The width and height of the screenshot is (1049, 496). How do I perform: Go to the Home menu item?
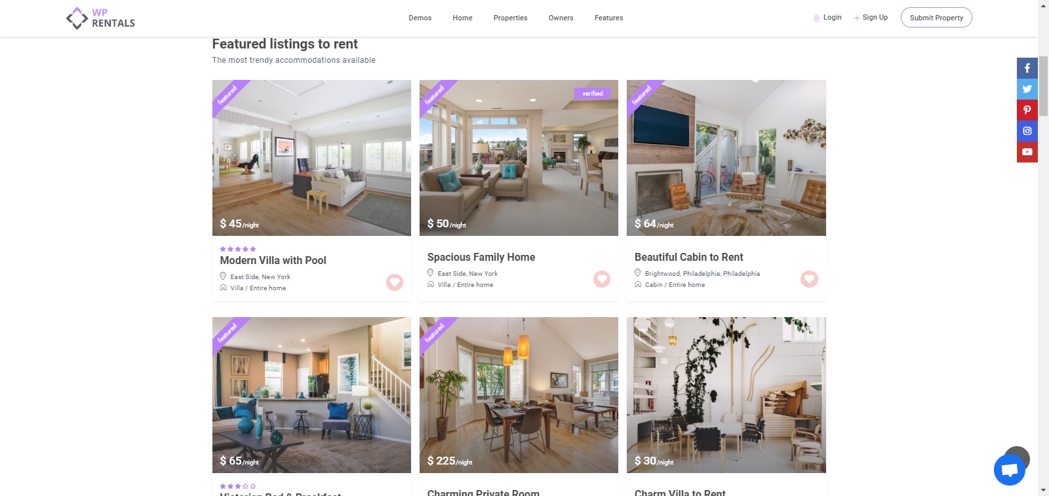pyautogui.click(x=462, y=18)
